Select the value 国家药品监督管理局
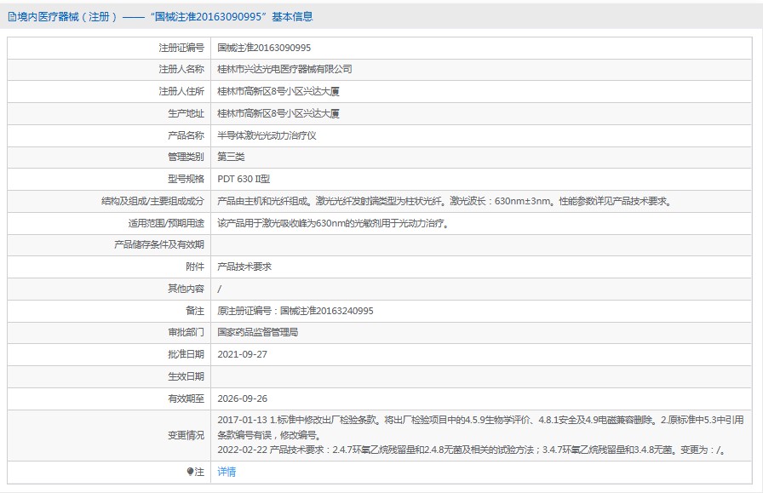Screen dimensions: 763x493 coord(258,332)
